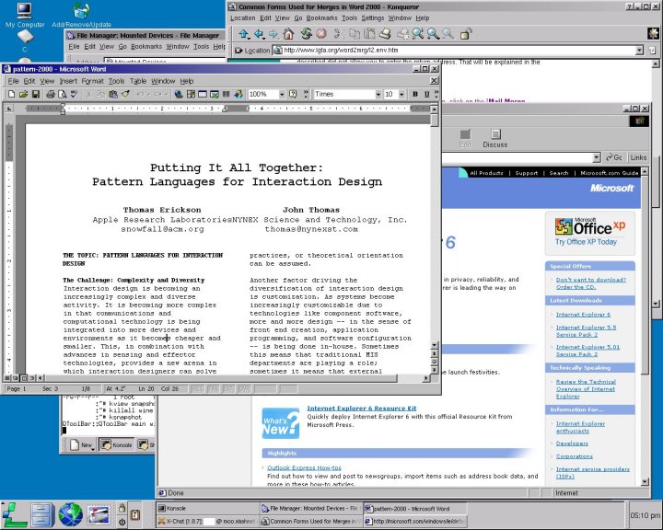
Task: Click the file cabinet icon in panel
Action: point(42,514)
